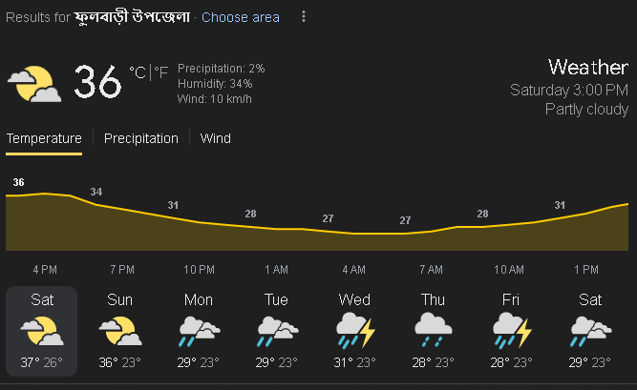This screenshot has width=637, height=390.
Task: Select the highlighted Sat forecast card
Action: tap(42, 331)
